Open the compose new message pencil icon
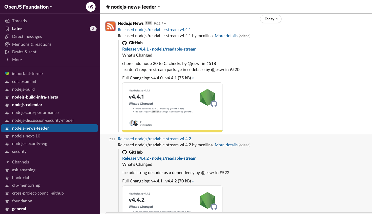Screen dimensions: 372x214 (x=90, y=7)
